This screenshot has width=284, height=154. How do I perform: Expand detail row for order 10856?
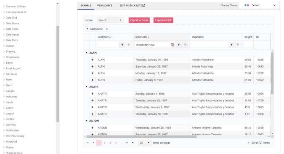click(92, 128)
